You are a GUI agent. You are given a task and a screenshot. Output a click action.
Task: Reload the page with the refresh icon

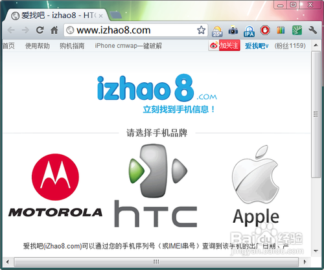[40, 30]
